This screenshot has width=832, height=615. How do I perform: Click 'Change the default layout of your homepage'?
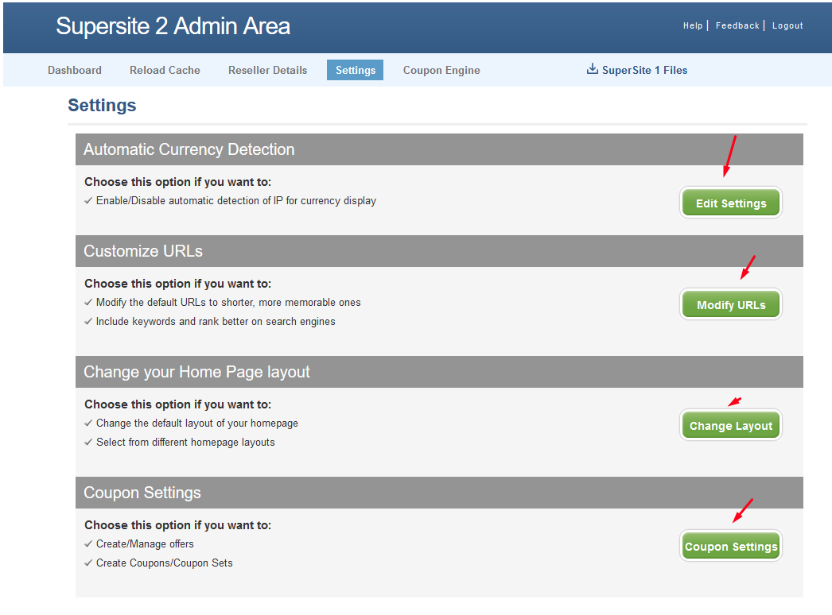[196, 423]
